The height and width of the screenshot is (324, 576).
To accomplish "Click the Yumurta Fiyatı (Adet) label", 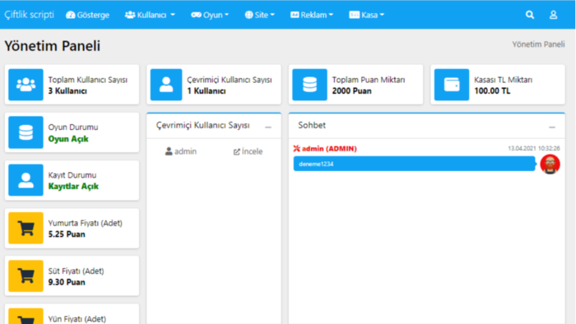I will pyautogui.click(x=86, y=223).
